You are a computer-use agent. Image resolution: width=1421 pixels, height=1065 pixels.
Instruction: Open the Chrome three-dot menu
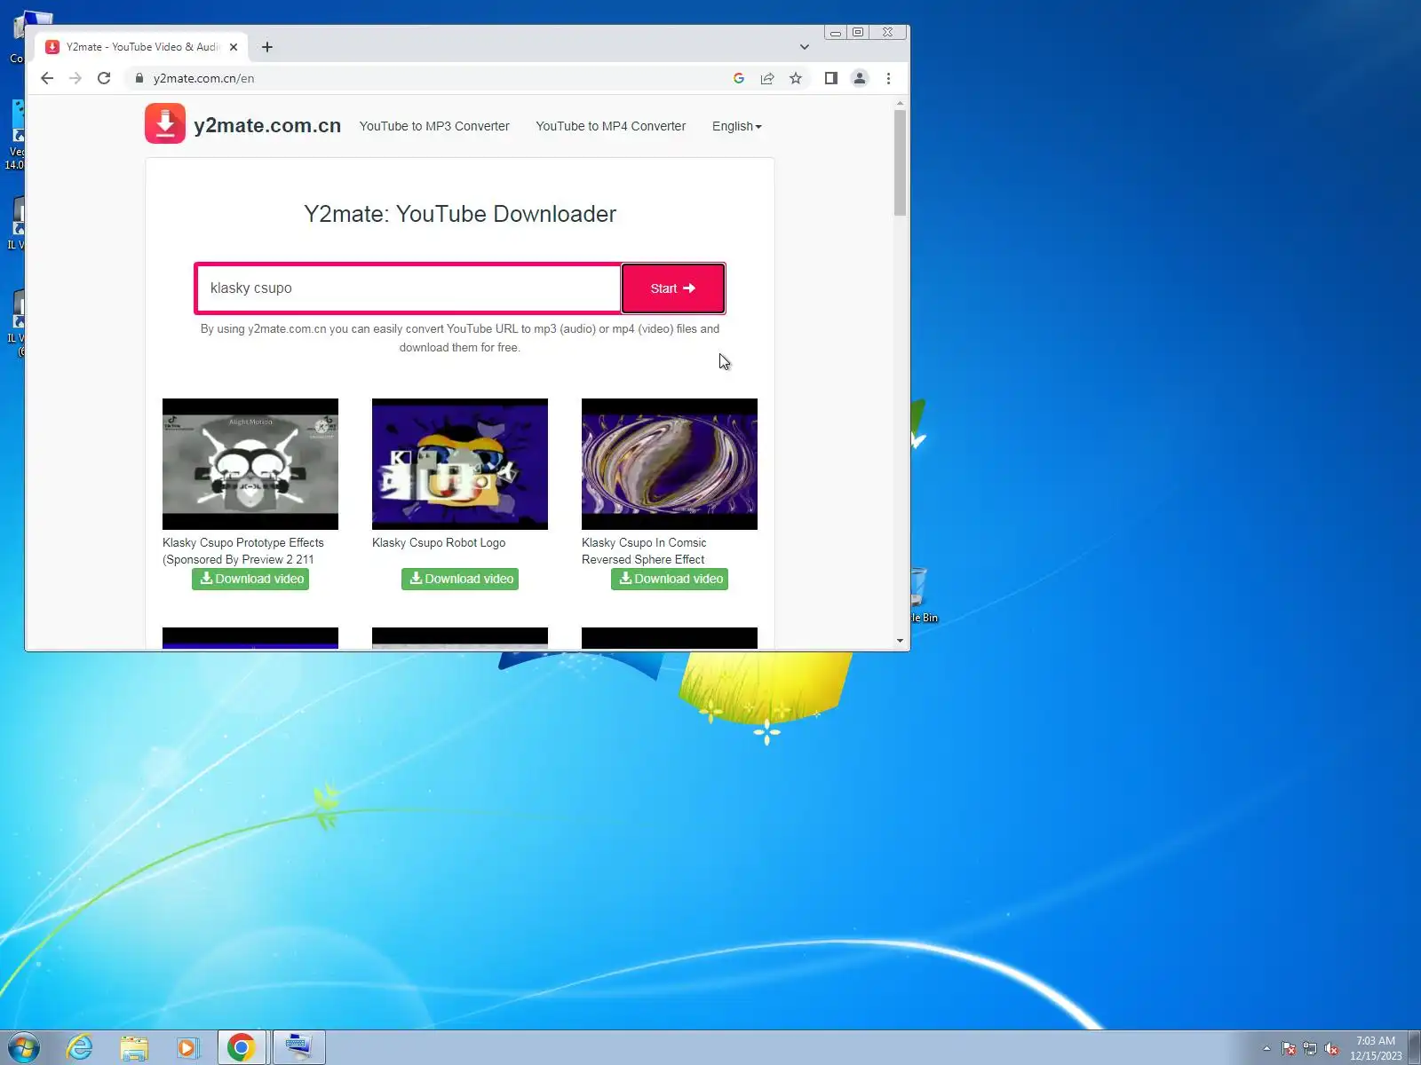[888, 78]
